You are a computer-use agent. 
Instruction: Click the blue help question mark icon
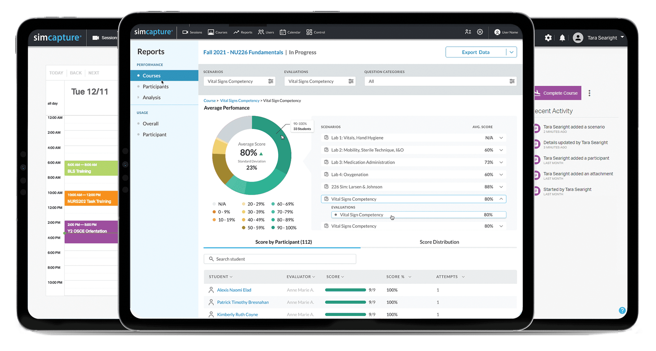[x=622, y=311]
